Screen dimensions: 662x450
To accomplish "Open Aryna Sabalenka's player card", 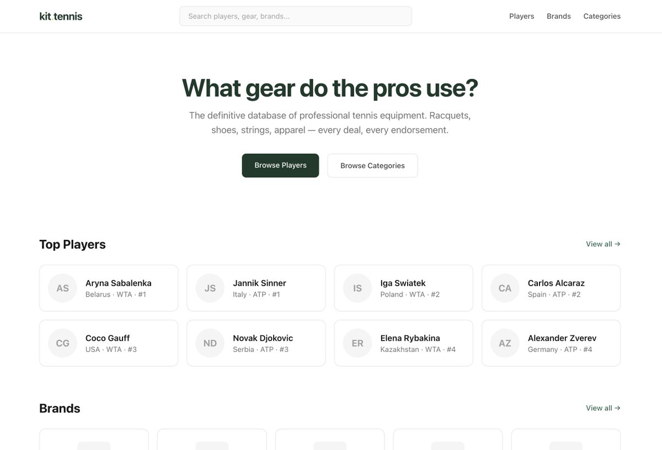I will 109,288.
